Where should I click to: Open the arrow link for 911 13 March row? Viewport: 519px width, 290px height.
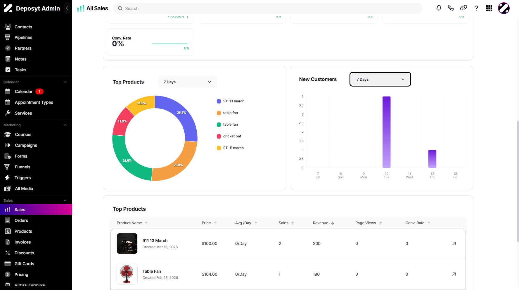click(454, 244)
